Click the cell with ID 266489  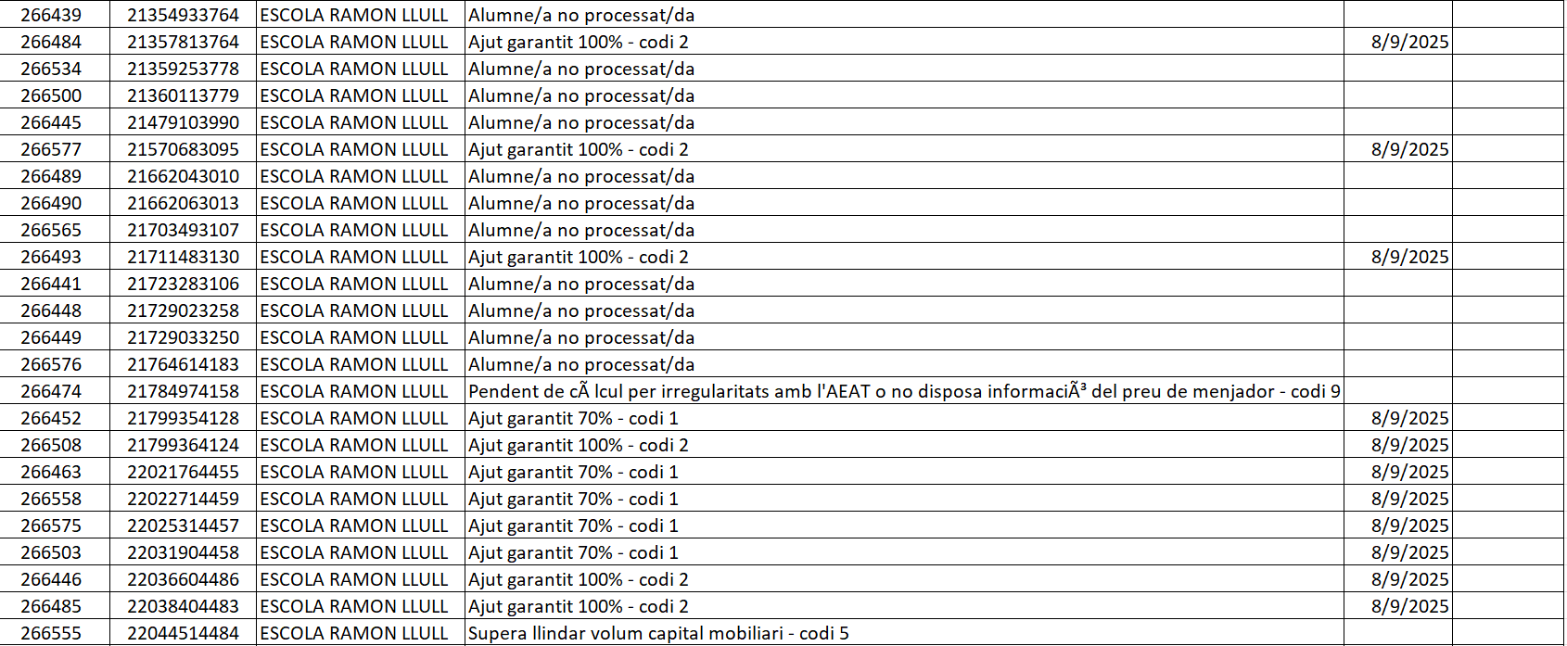coord(51,176)
